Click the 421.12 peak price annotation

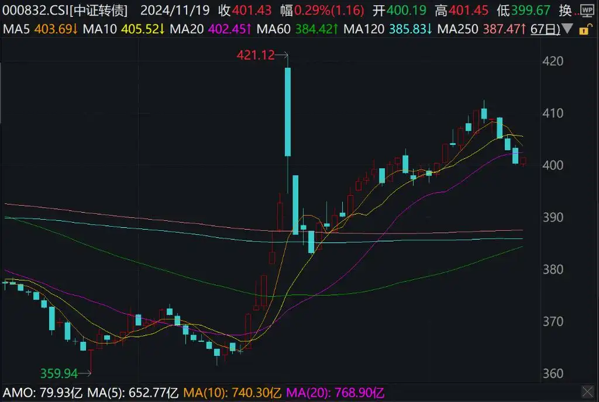(256, 56)
